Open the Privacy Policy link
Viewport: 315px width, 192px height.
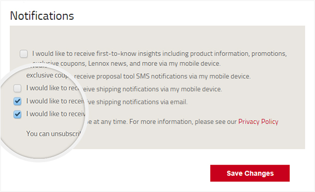coord(258,122)
